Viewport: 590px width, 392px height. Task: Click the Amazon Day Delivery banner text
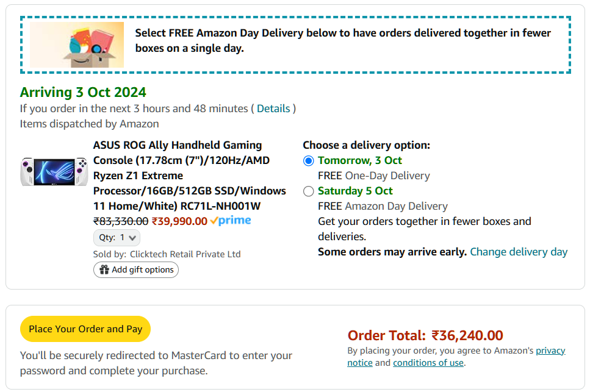[x=342, y=41]
